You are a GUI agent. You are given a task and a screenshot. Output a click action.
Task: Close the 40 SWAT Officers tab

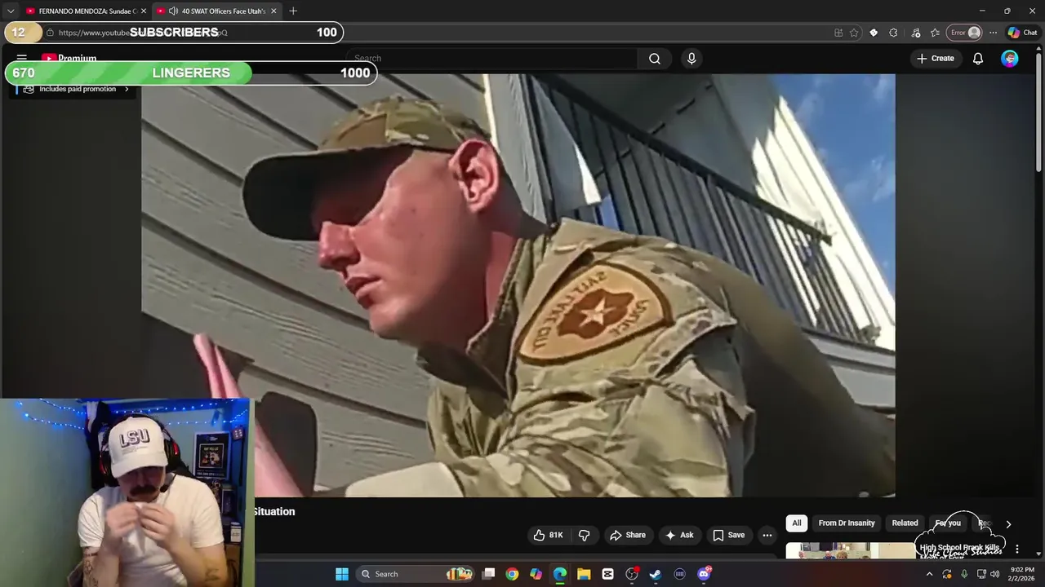point(273,11)
